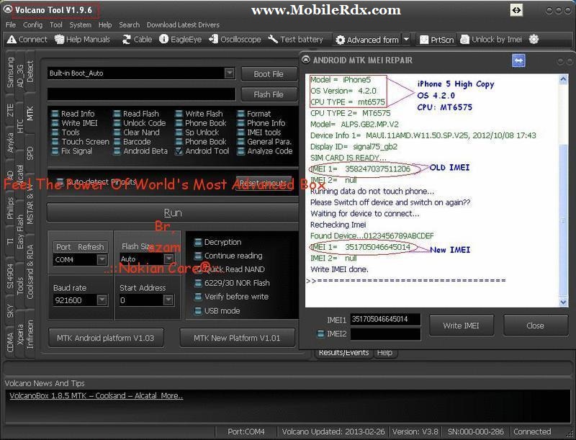Image resolution: width=576 pixels, height=440 pixels.
Task: Select the IMEI tools option
Action: pyautogui.click(x=259, y=133)
